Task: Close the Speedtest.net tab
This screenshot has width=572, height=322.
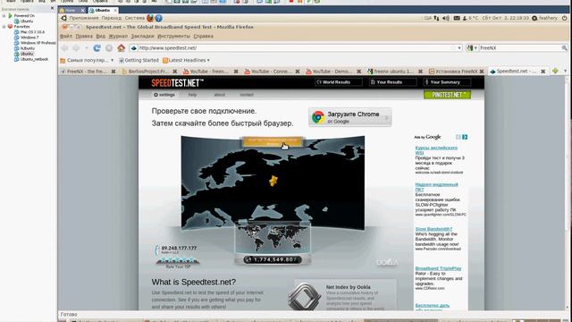Action: (x=543, y=72)
